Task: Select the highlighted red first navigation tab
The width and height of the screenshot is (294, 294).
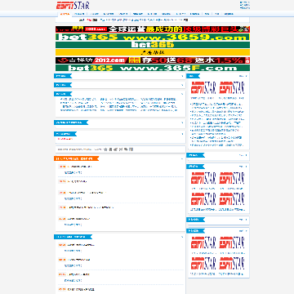Action: tap(65, 14)
